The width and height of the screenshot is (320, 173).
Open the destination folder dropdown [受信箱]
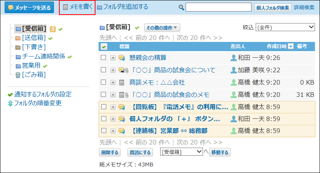point(181,152)
